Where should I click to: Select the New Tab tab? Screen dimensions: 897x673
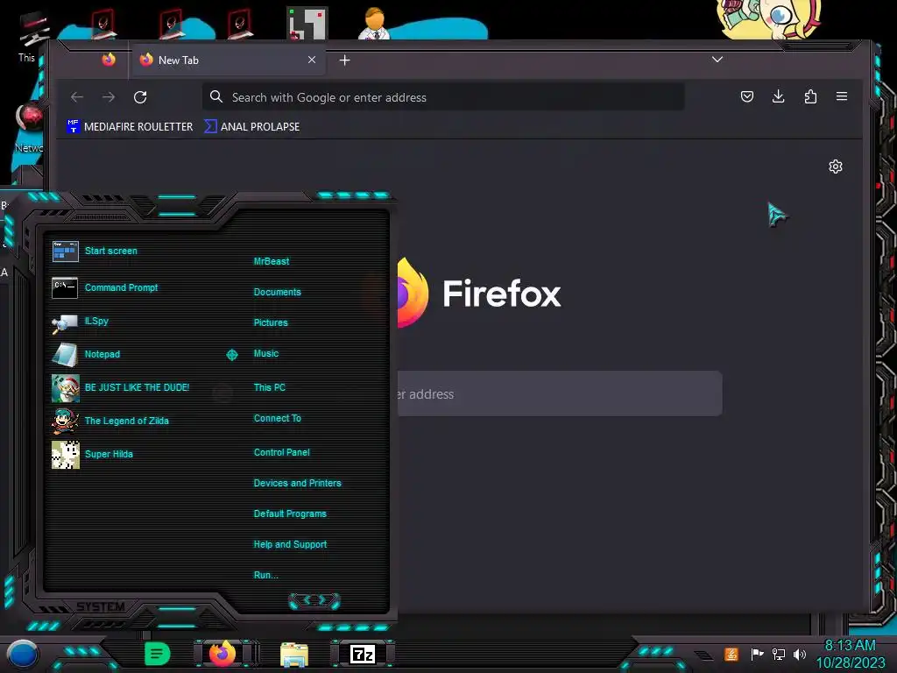229,60
